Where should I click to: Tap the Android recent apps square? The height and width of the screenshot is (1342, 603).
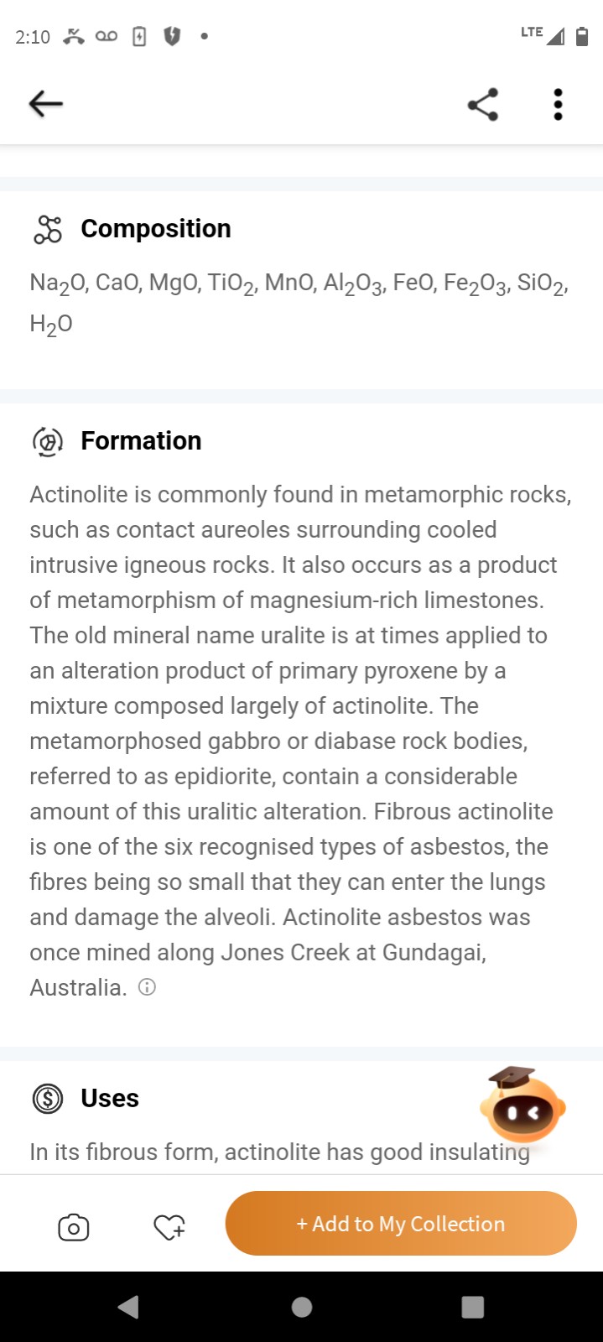point(473,1307)
